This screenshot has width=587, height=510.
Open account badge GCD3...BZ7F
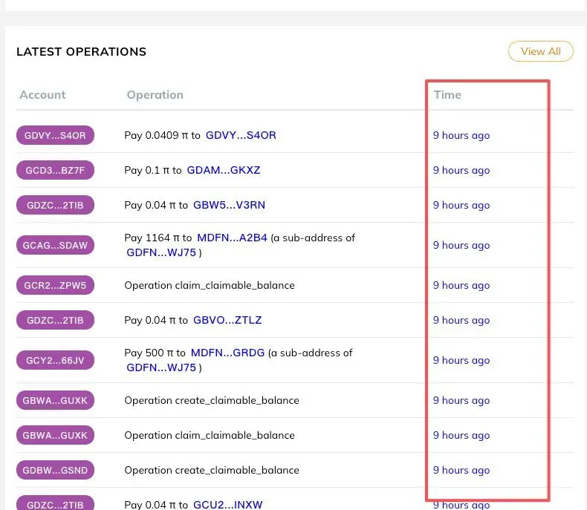coord(55,170)
